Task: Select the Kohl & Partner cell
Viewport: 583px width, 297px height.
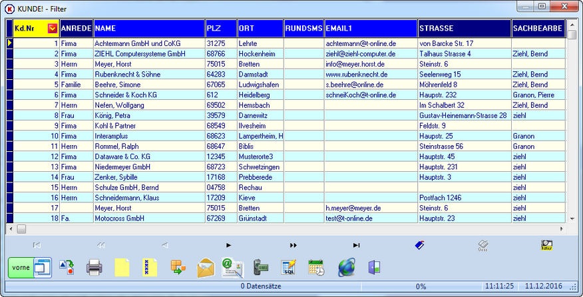Action: click(x=149, y=126)
